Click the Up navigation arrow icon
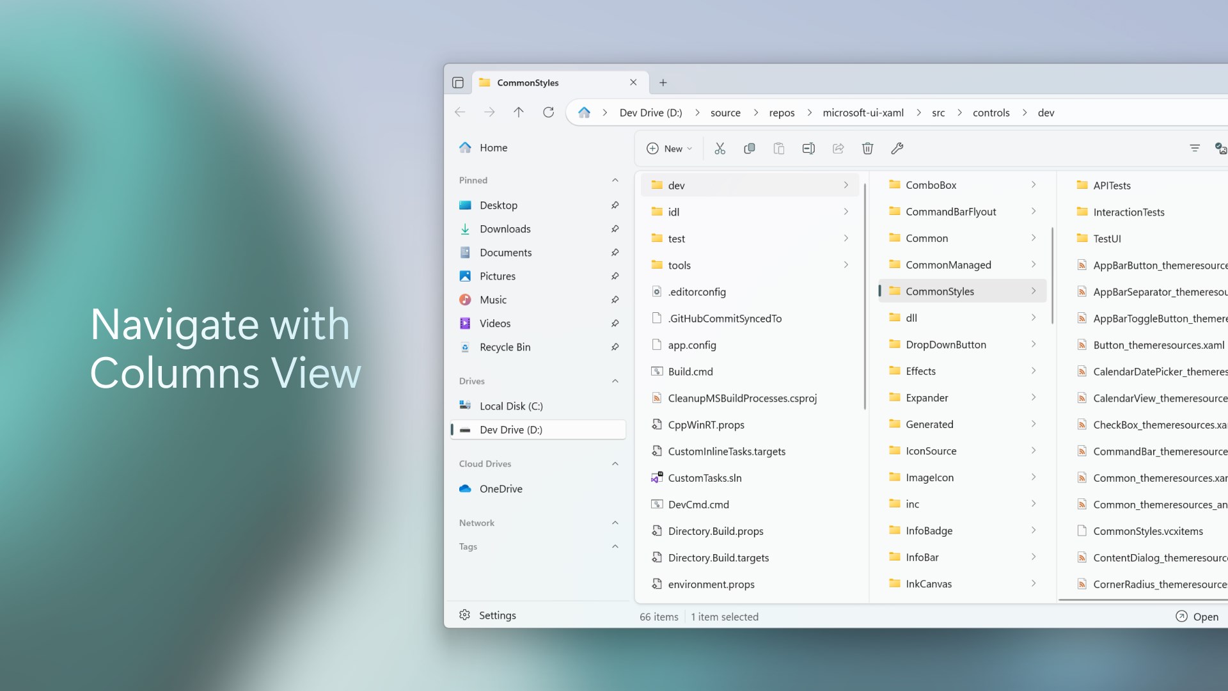This screenshot has width=1228, height=691. [519, 112]
